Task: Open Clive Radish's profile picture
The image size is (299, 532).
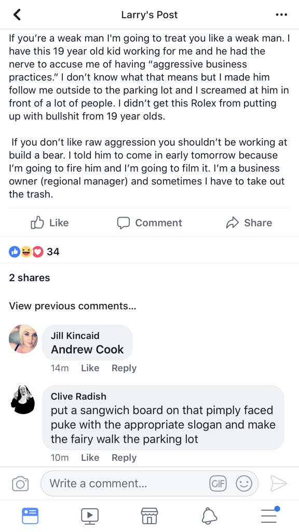Action: (x=23, y=400)
